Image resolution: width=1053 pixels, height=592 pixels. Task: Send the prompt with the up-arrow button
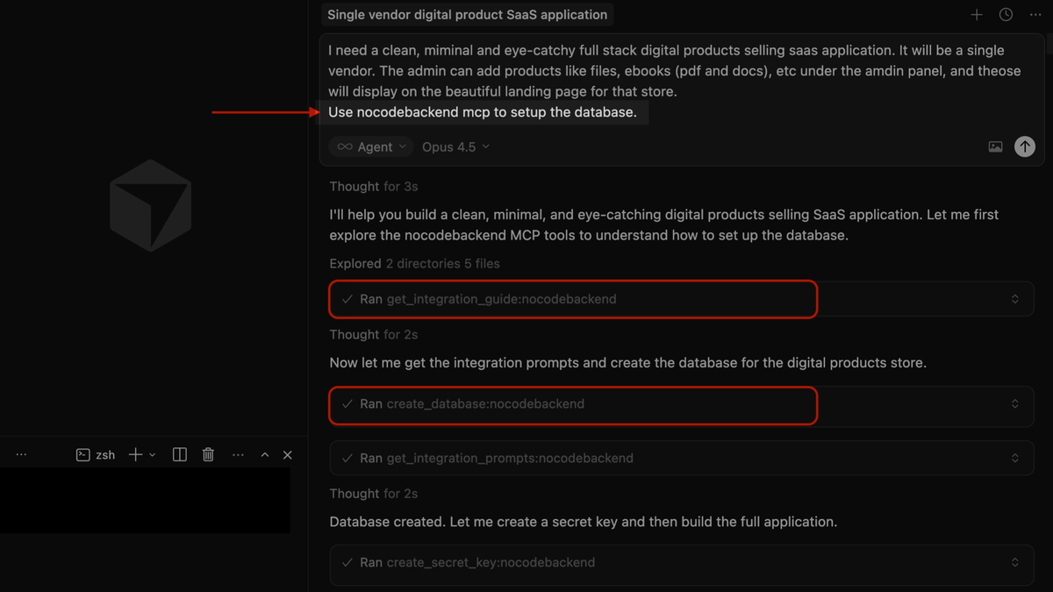1025,146
